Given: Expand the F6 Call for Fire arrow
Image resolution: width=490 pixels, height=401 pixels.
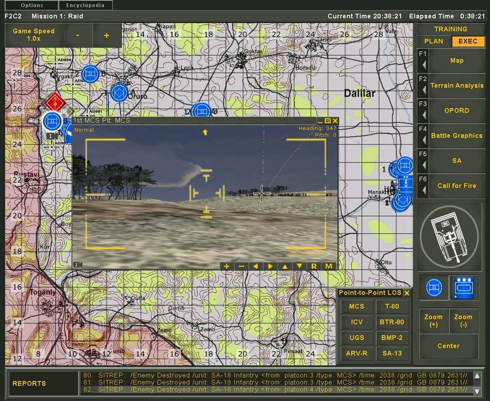Looking at the screenshot, I should coord(423,190).
